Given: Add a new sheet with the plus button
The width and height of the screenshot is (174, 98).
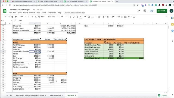Looking at the screenshot, I should click(7, 95).
